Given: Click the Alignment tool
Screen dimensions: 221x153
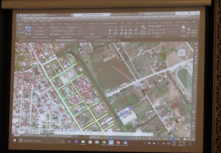Looking at the screenshot, I should [72, 28].
